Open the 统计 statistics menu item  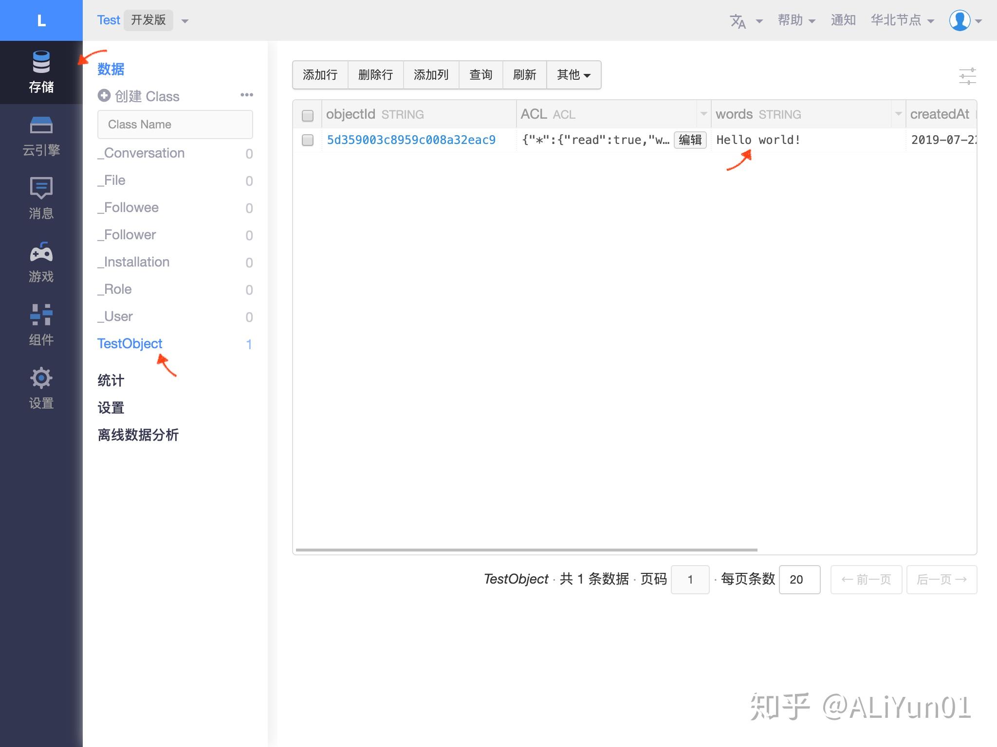click(111, 380)
